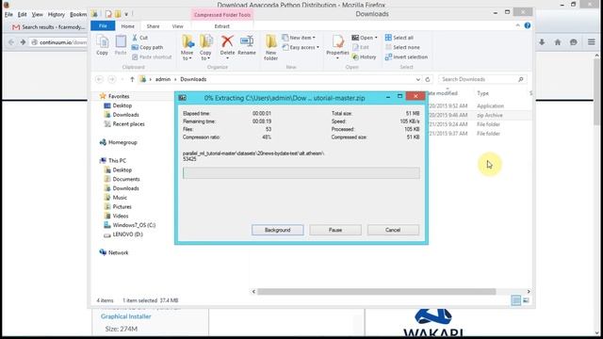Refresh the Downloads folder
Screen dimensions: 603x339
point(428,79)
